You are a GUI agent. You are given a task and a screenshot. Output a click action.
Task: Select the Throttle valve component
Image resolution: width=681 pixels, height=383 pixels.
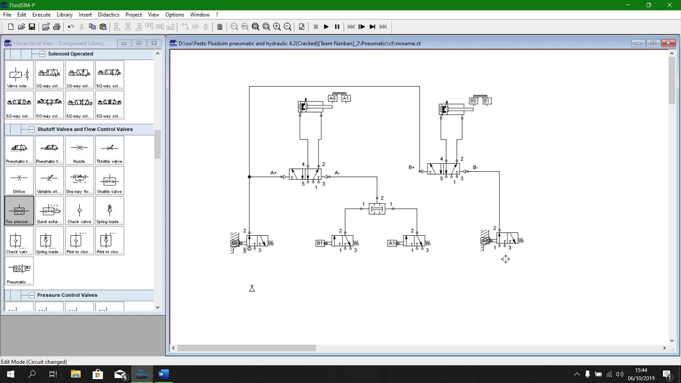click(110, 151)
